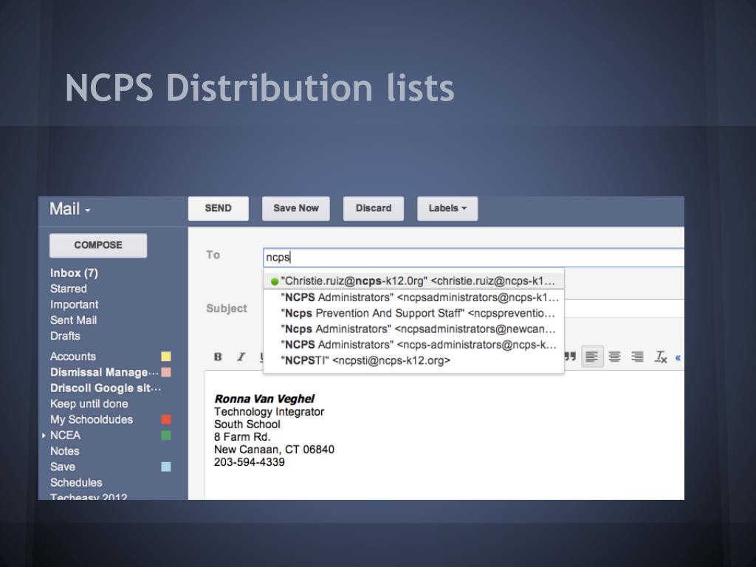Toggle bold formatting in the compose toolbar

pyautogui.click(x=218, y=357)
